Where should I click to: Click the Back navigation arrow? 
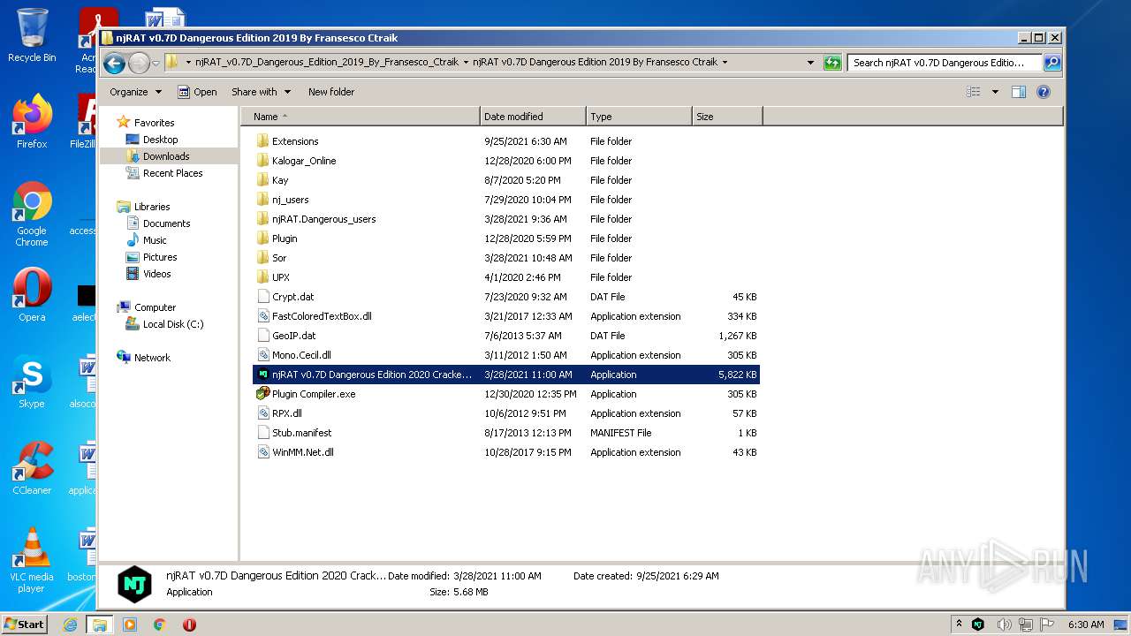(114, 63)
